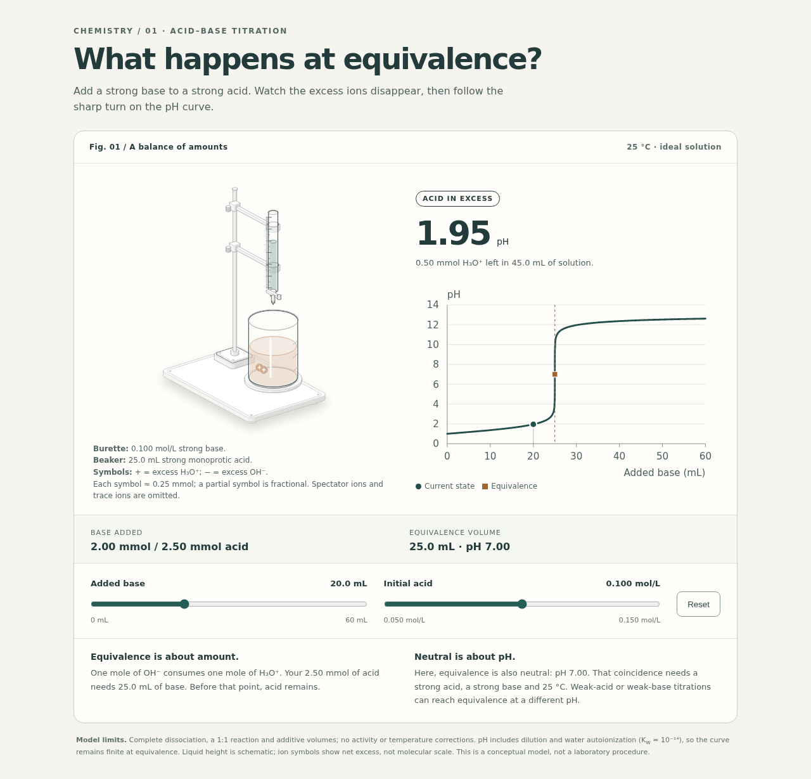811x779 pixels.
Task: Click the '0.050 mol/L' slider minimum label
Action: tap(404, 620)
